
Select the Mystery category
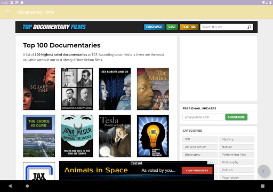[x=237, y=139]
